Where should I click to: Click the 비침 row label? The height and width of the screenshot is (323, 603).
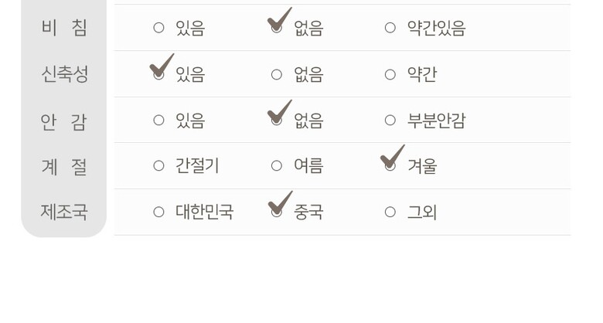pyautogui.click(x=64, y=29)
